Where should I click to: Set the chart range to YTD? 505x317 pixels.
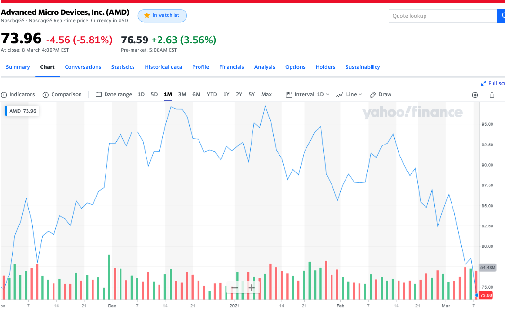pos(212,95)
